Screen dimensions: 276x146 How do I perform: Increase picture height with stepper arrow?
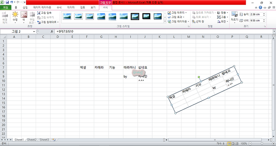tap(264, 13)
